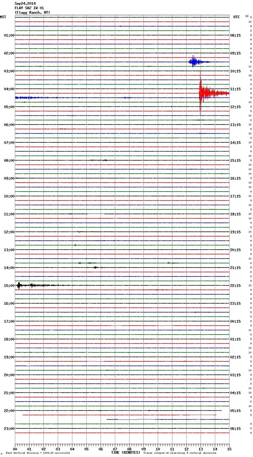Click the minute 08 x-axis tick label
The height and width of the screenshot is (457, 253).
129,449
